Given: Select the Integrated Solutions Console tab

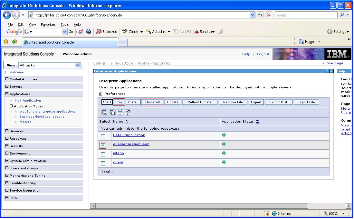Looking at the screenshot, I should 70,42.
